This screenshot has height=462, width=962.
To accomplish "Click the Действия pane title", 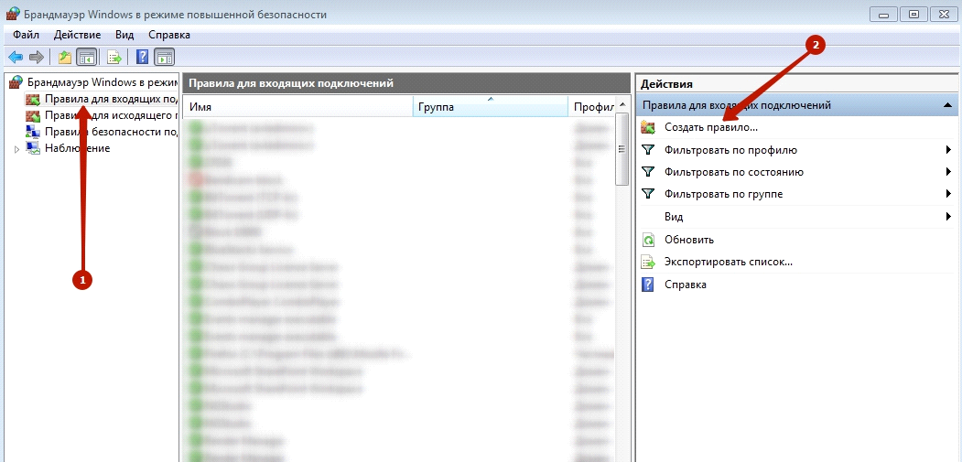I will click(x=667, y=84).
